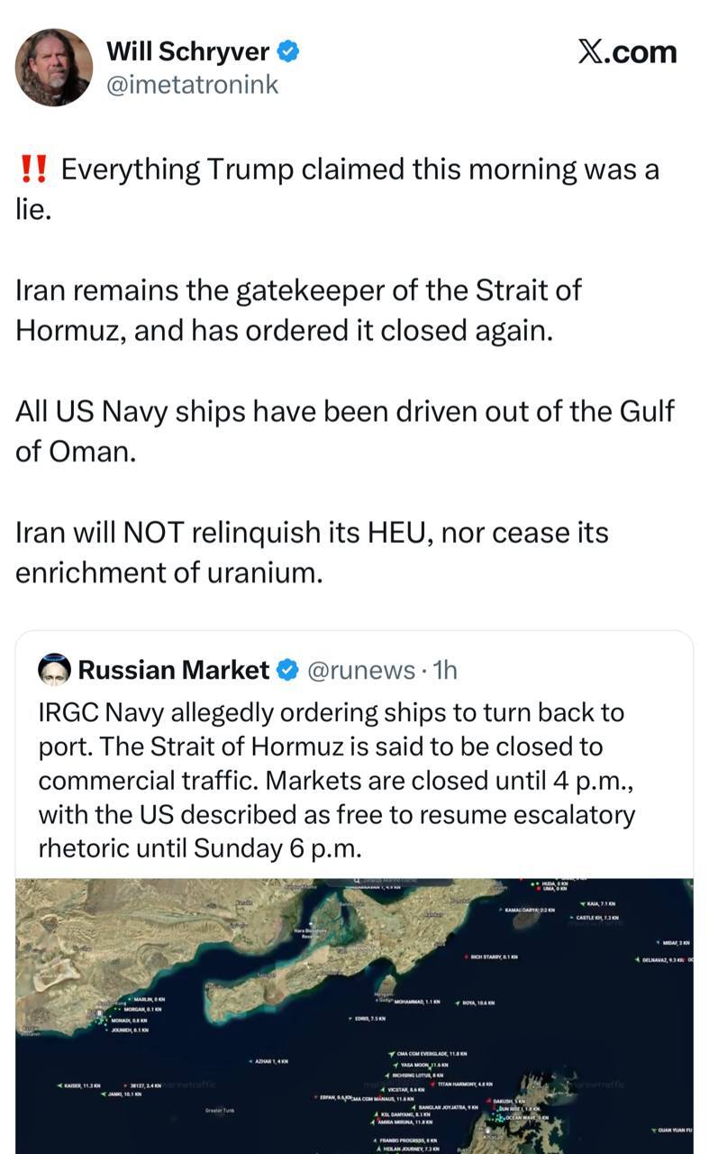Image resolution: width=709 pixels, height=1154 pixels.
Task: Click the 1h timestamp on the quoted post
Action: [x=445, y=670]
